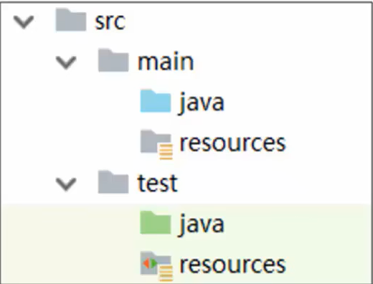Collapse the src folder chevron
This screenshot has width=373, height=284.
pyautogui.click(x=24, y=22)
